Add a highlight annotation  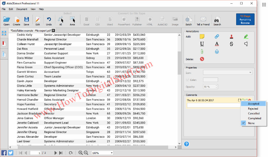click(246, 36)
